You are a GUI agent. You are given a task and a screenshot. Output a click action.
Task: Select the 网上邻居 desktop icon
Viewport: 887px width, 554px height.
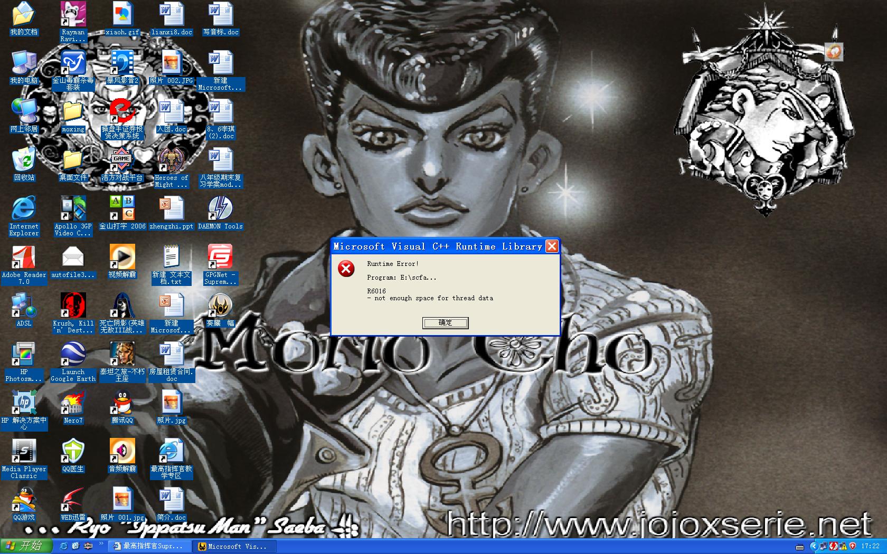pos(24,116)
